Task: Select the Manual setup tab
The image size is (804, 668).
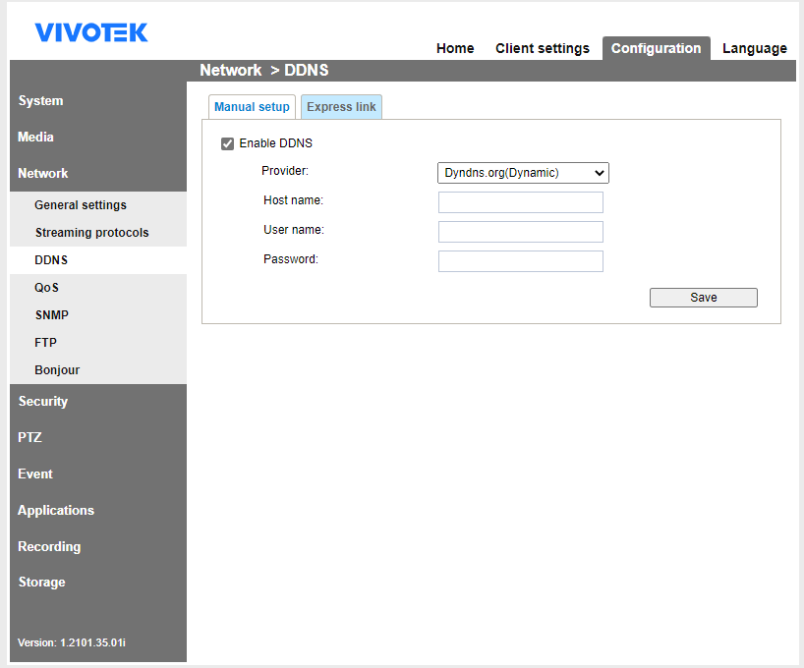Action: (252, 107)
